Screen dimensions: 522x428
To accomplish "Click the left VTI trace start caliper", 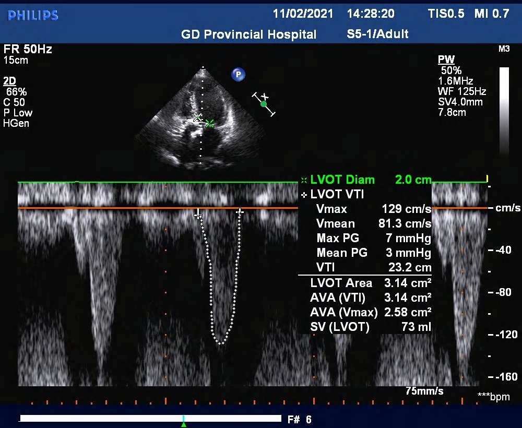I will tap(198, 213).
